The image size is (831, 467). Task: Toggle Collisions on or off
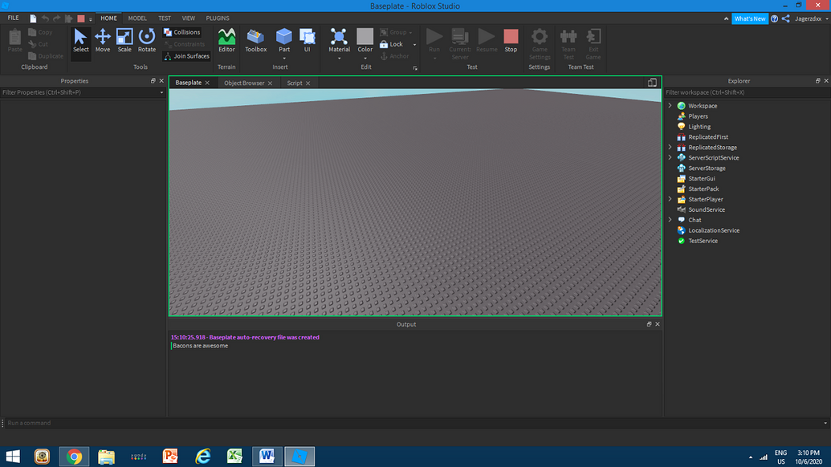click(183, 32)
